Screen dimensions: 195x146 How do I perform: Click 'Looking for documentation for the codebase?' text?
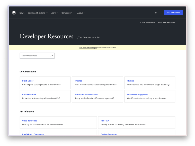coord(42,124)
